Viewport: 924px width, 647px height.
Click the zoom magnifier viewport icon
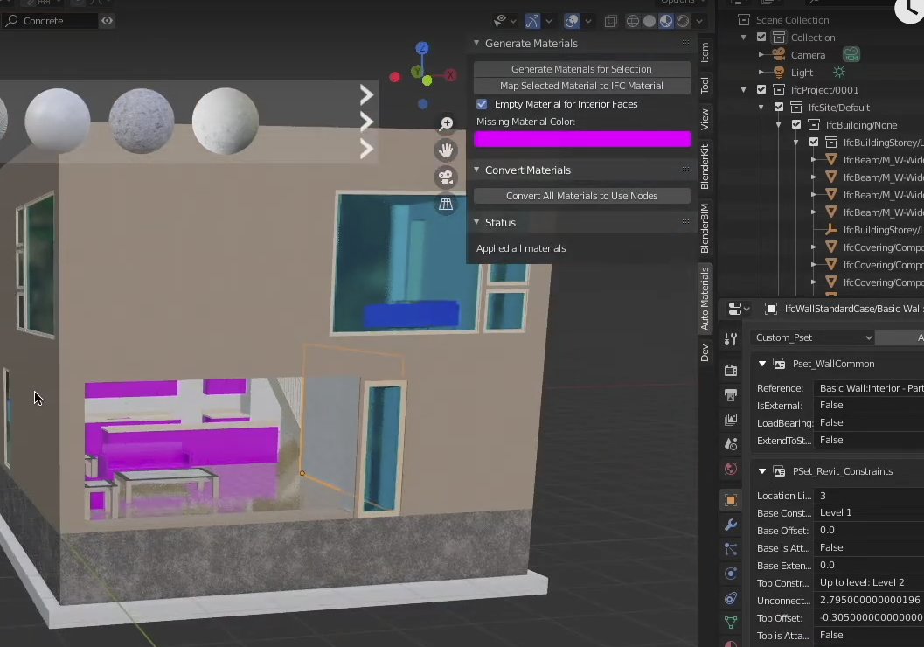446,123
